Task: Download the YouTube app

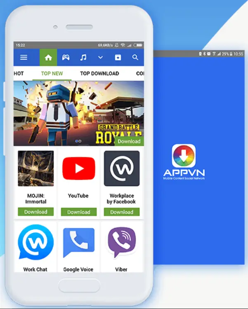Action: click(x=79, y=212)
